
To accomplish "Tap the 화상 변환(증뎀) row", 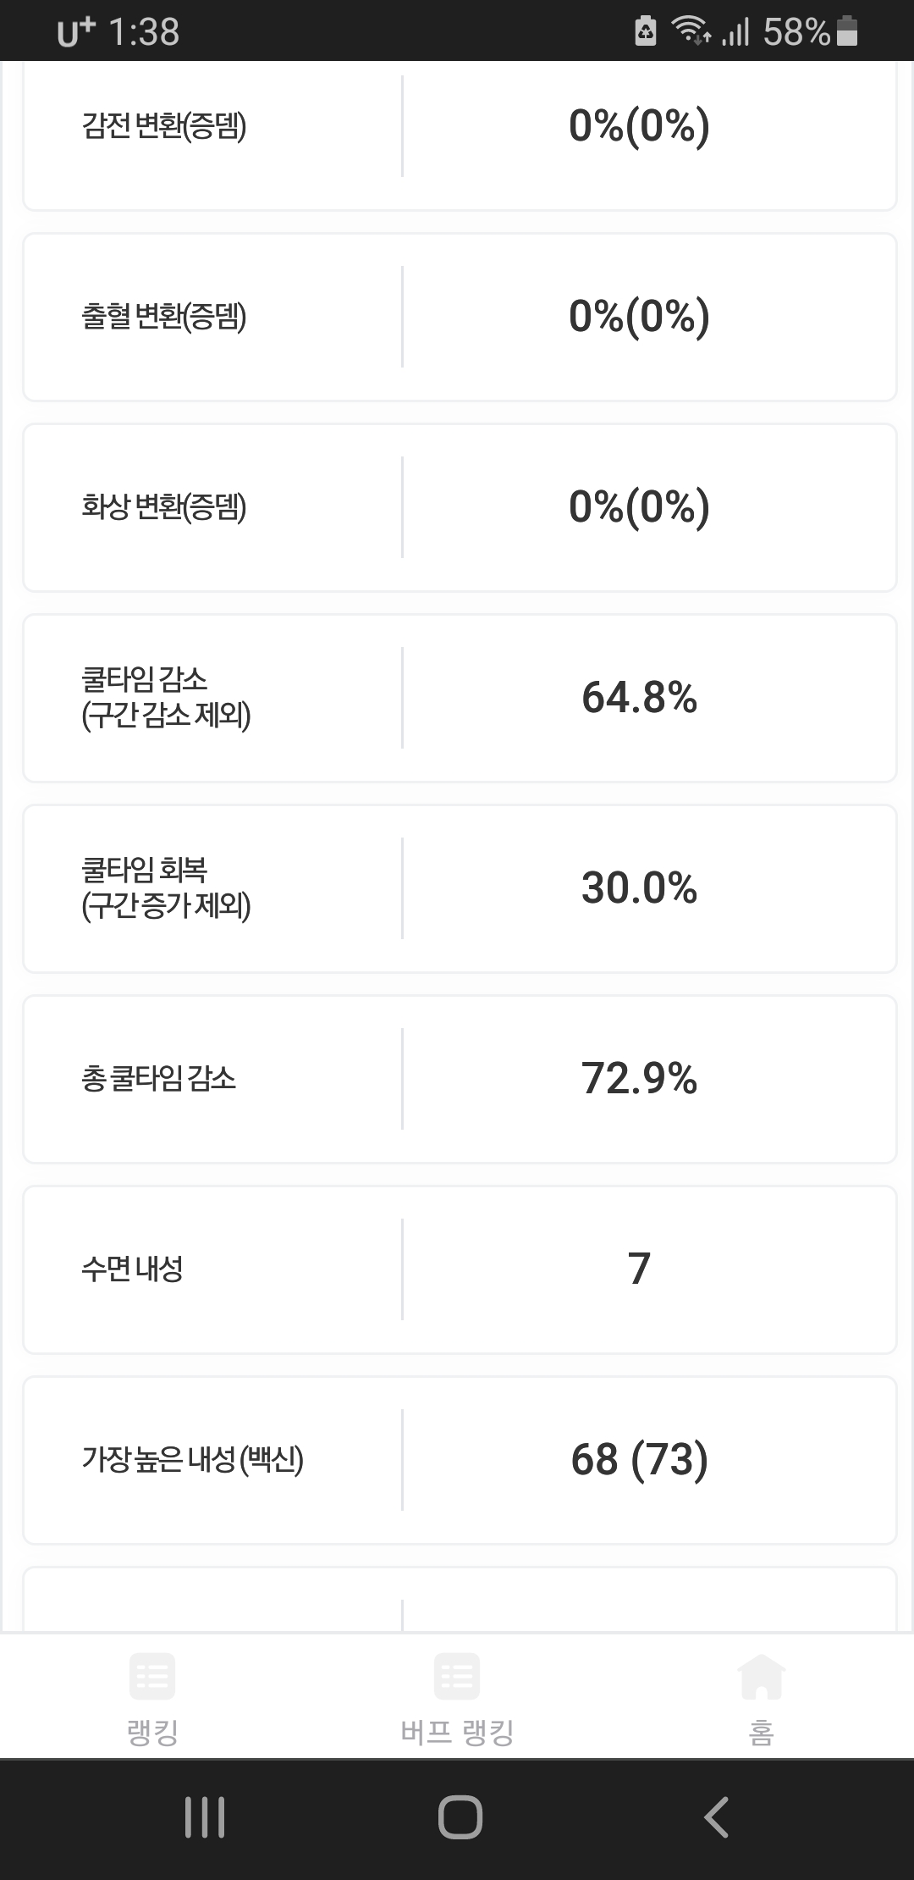I will coord(459,507).
